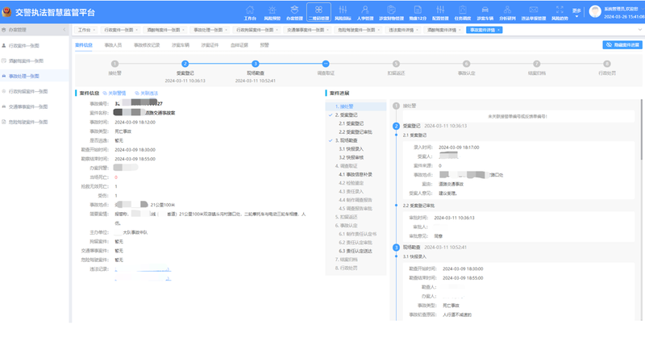Expand the 更多 dropdown in top navigation
The width and height of the screenshot is (645, 358).
click(576, 13)
